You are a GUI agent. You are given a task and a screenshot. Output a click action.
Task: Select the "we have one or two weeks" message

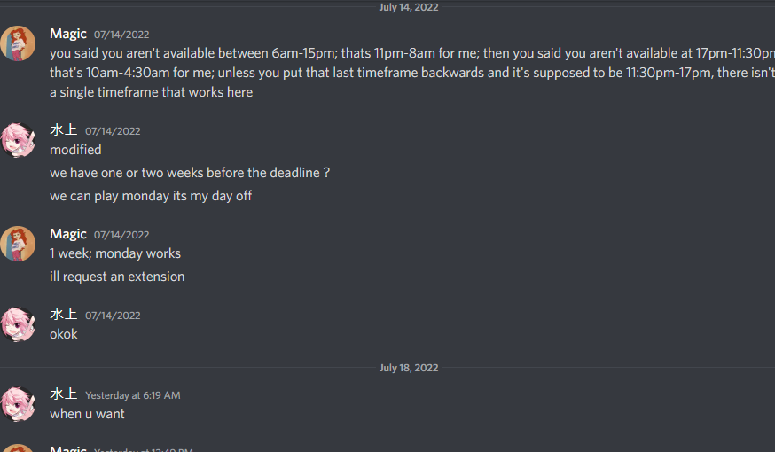pos(190,173)
